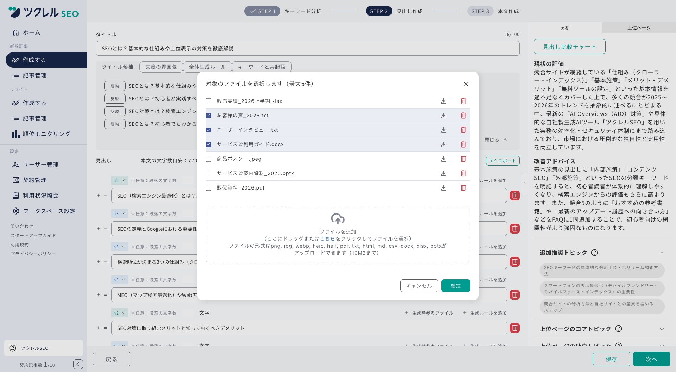676x372 pixels.
Task: Delete the SEO対策に取り組むメリット heading row
Action: (x=515, y=328)
